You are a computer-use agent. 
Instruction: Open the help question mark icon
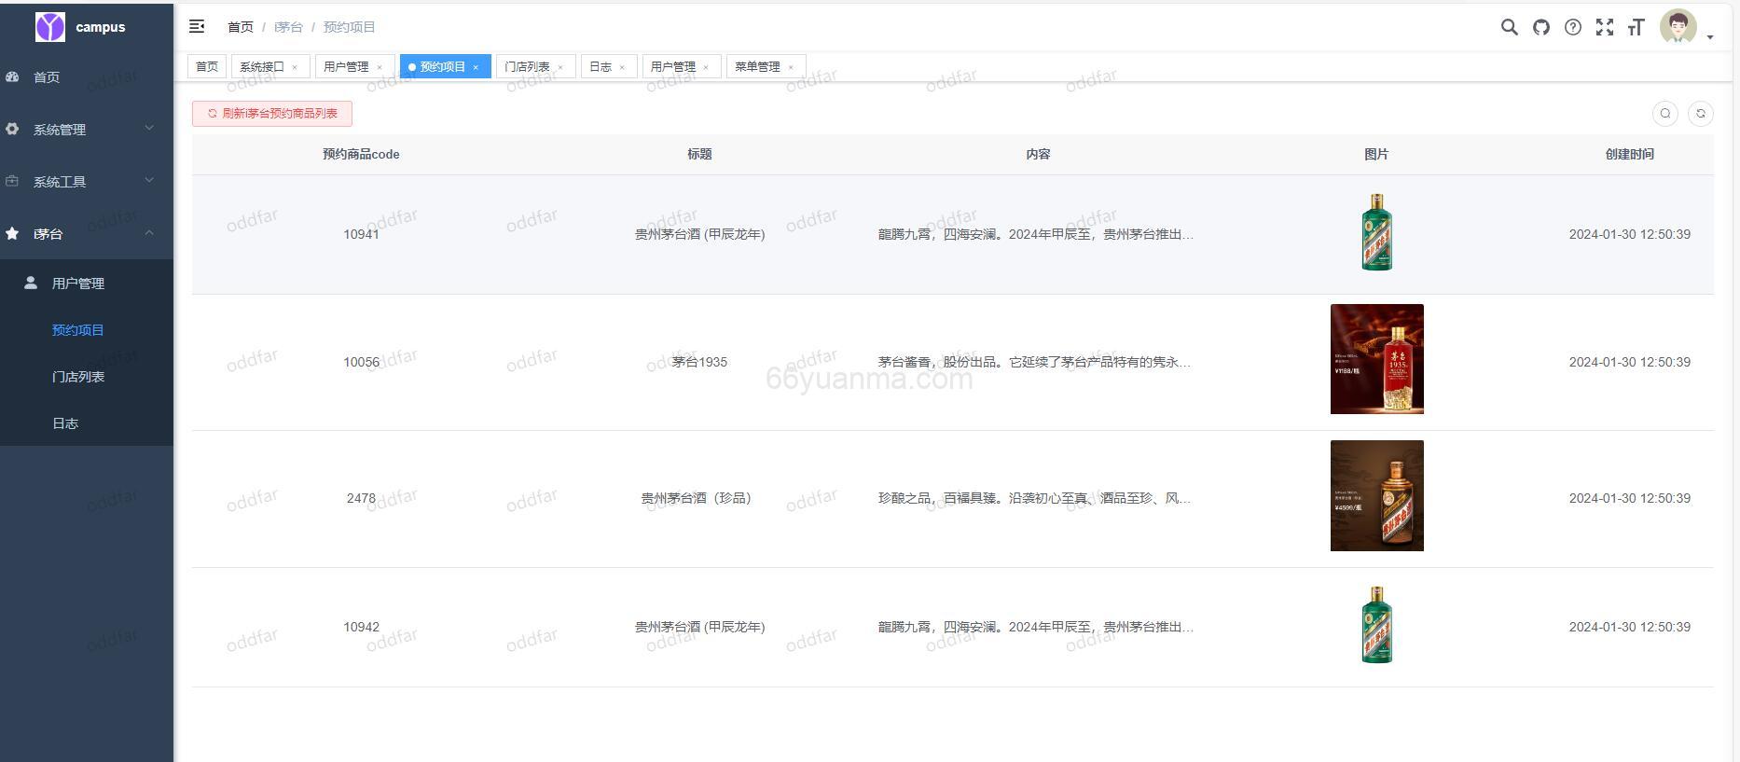click(1573, 27)
